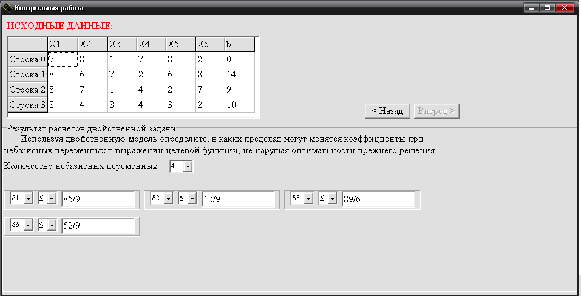The height and width of the screenshot is (296, 581).
Task: Select the Строка 2 row header
Action: tap(28, 90)
